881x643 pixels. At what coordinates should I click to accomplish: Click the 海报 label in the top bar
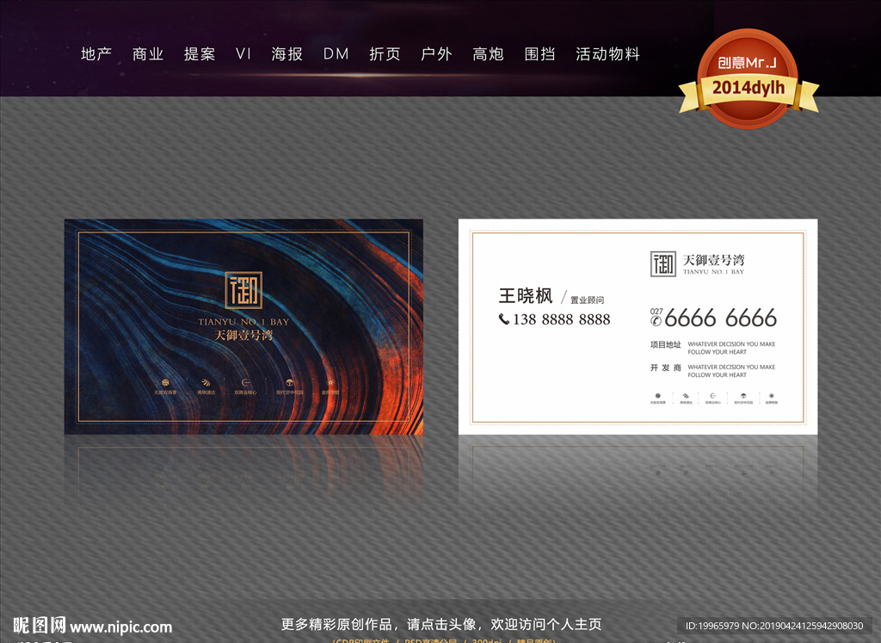pyautogui.click(x=287, y=54)
